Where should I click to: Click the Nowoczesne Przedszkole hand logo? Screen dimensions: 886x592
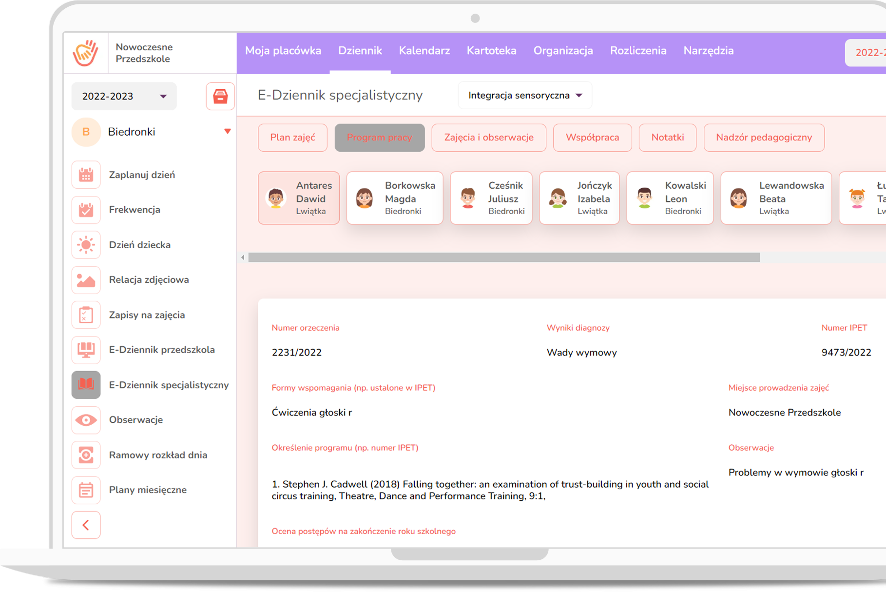[86, 53]
